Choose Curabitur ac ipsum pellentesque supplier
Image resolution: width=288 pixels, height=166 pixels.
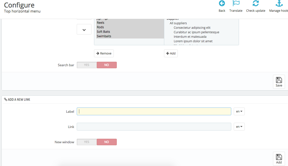click(196, 32)
